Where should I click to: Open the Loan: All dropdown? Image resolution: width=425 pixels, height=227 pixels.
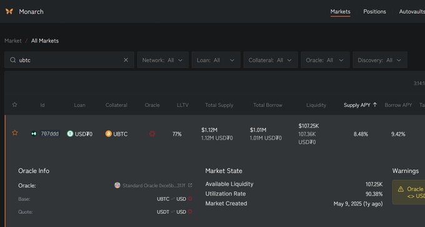[216, 60]
